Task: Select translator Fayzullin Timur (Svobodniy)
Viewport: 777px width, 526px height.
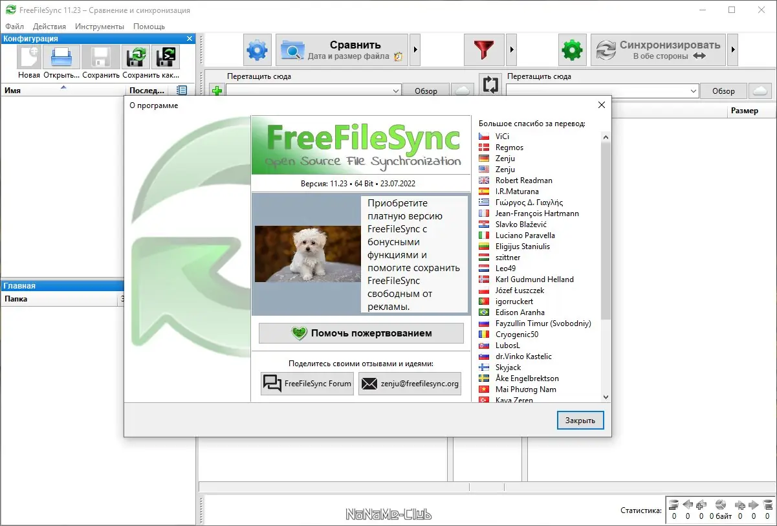Action: pyautogui.click(x=543, y=323)
